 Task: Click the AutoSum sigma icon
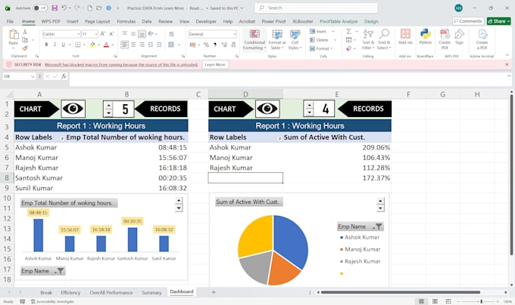(349, 32)
